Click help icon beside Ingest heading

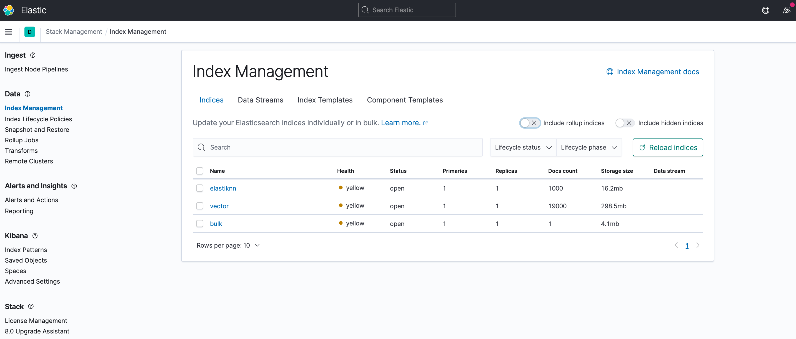click(33, 55)
